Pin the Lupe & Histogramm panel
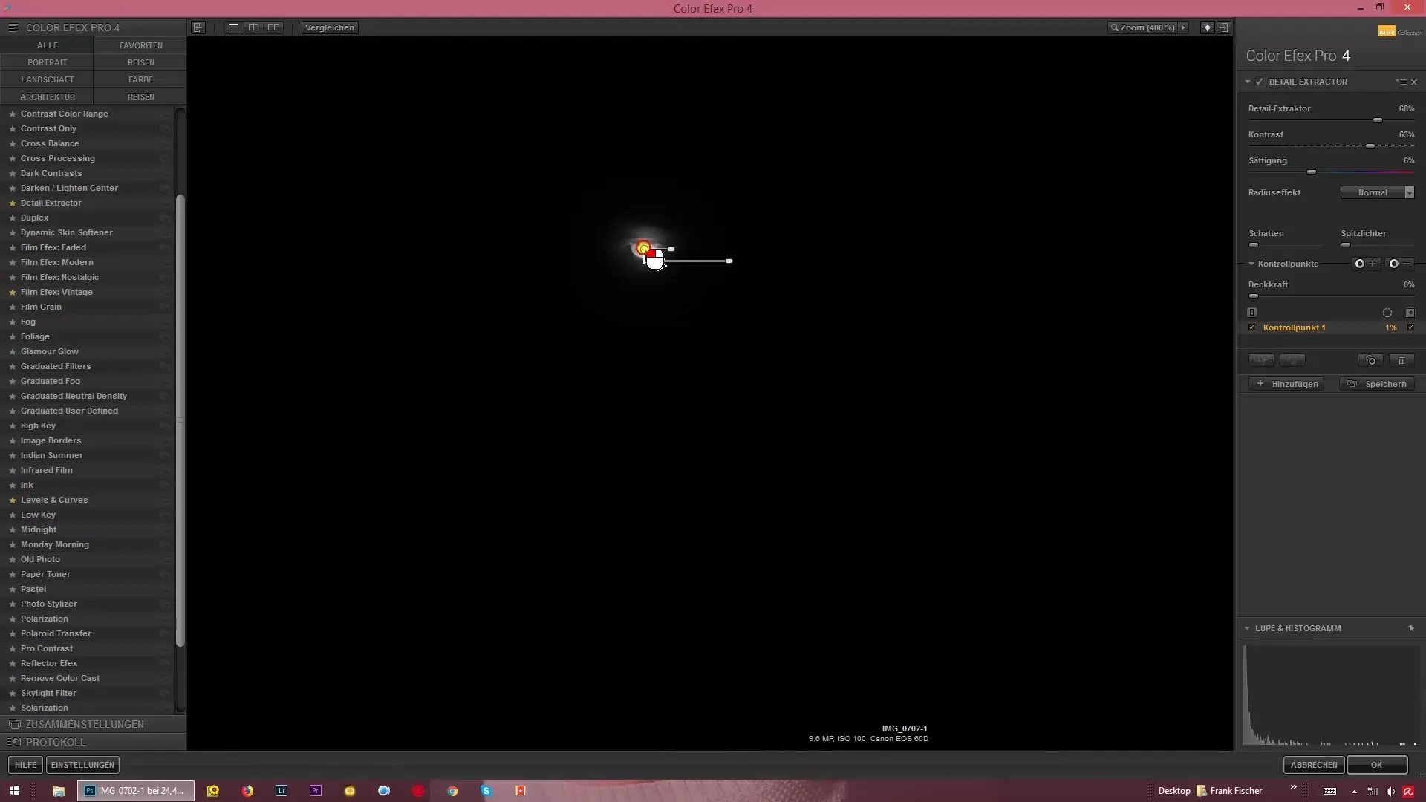Screen dimensions: 1426x802 pos(1411,628)
